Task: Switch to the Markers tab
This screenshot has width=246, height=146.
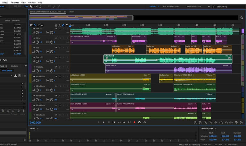Action: pyautogui.click(x=14, y=66)
